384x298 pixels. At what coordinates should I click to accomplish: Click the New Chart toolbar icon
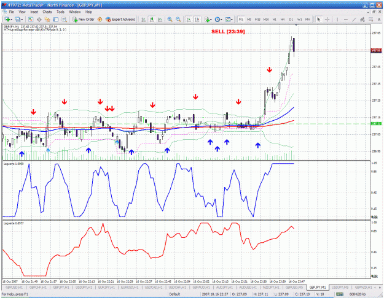[x=7, y=19]
